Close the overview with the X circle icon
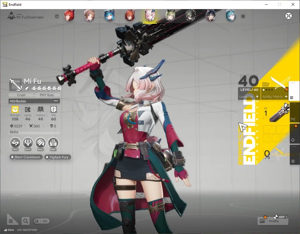Screen dimensions: 300x234 [289, 16]
